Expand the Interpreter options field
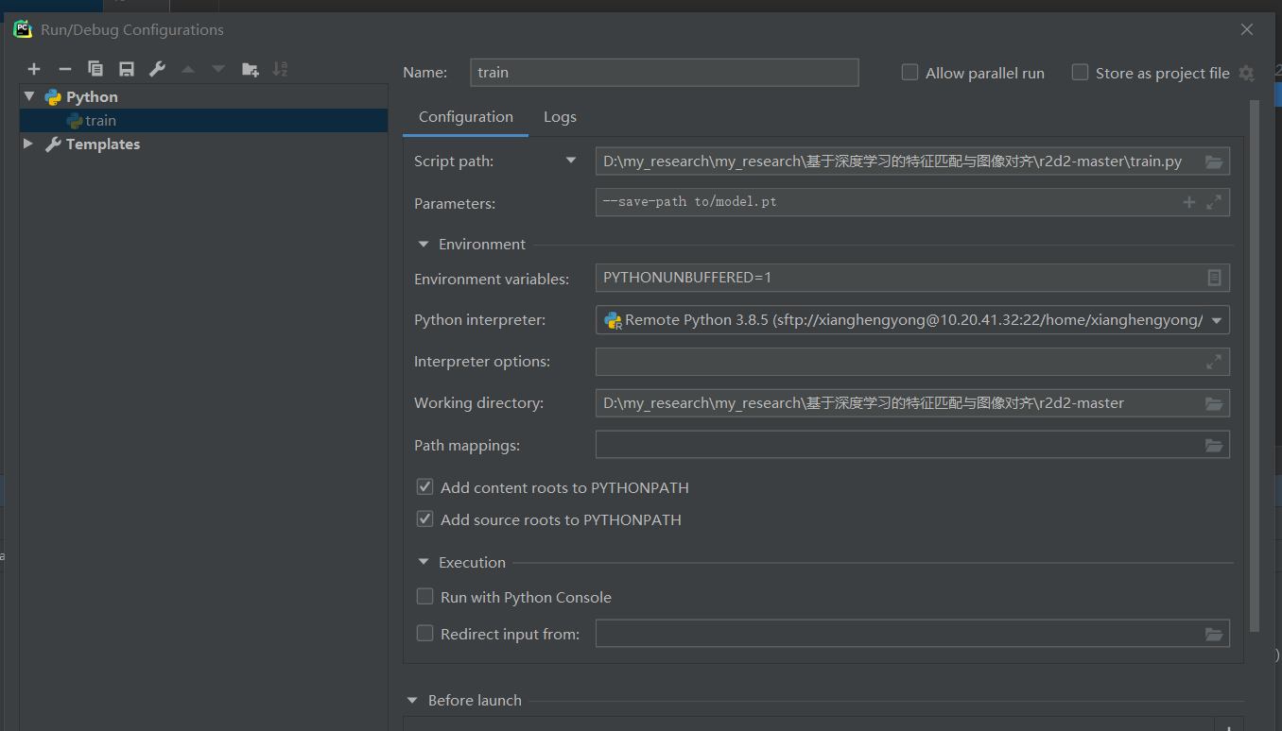Screen dimensions: 1282x731 pos(1214,362)
